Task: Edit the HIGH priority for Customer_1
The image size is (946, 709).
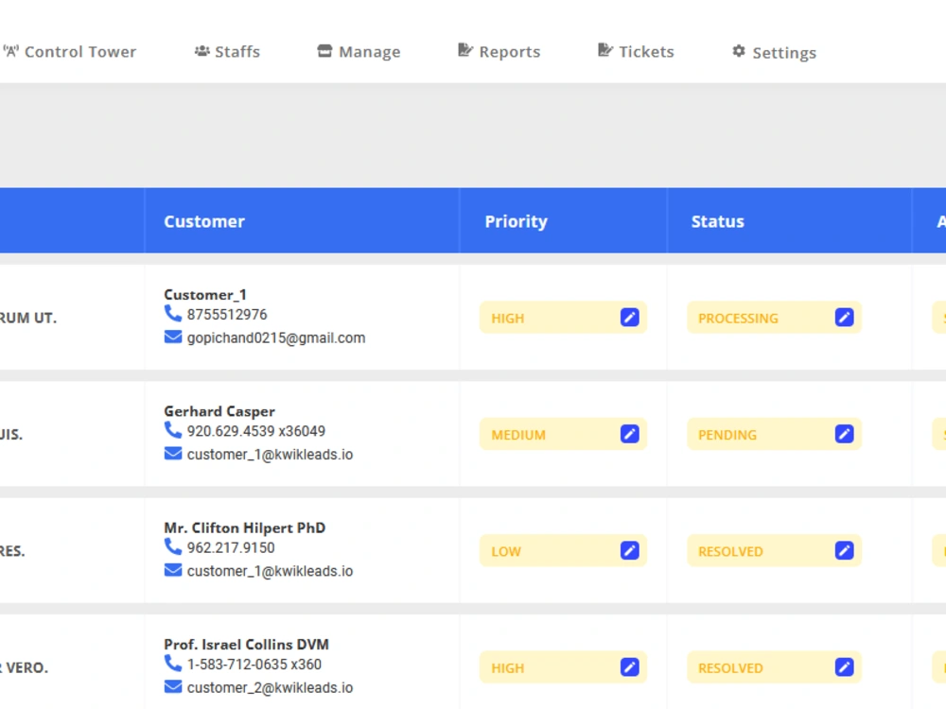Action: pos(629,317)
